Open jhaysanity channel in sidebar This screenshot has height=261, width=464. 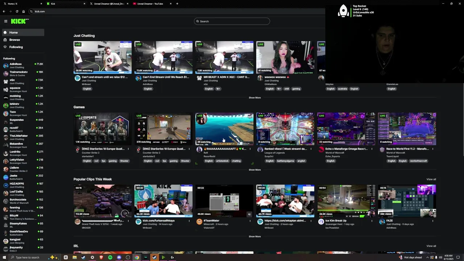23,249
